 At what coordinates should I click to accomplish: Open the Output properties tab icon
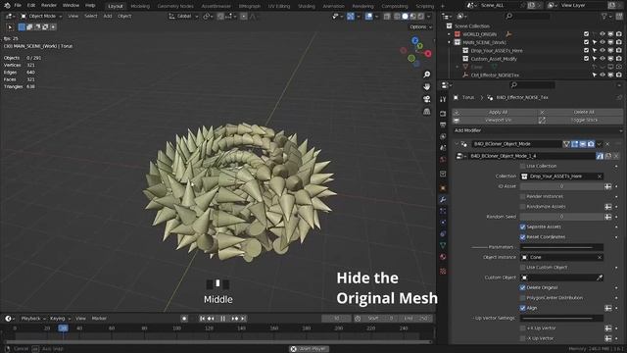coord(443,126)
